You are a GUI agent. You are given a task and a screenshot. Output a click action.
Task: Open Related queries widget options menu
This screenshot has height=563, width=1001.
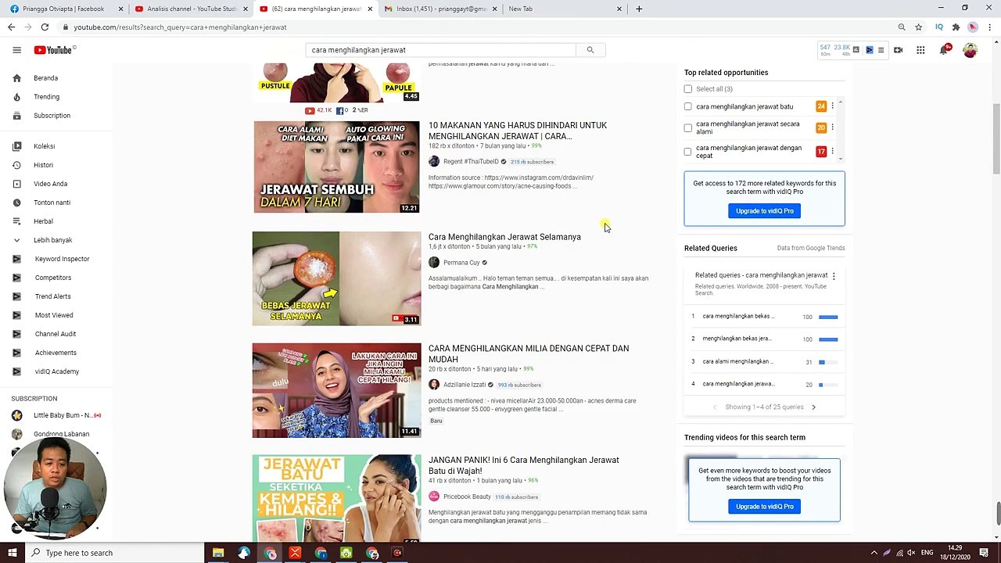(834, 276)
